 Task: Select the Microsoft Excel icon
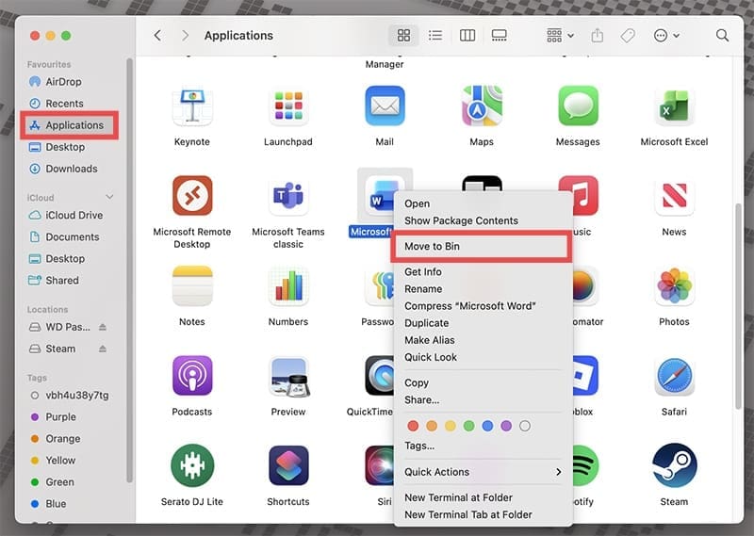[x=674, y=106]
